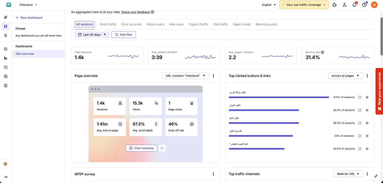The width and height of the screenshot is (383, 183).
Task: Select the Organic traffic segment tab
Action: [x=198, y=24]
